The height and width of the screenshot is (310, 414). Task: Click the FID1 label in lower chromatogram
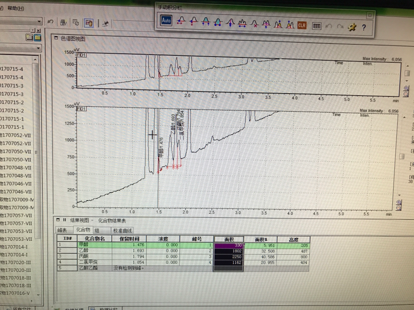coord(81,109)
